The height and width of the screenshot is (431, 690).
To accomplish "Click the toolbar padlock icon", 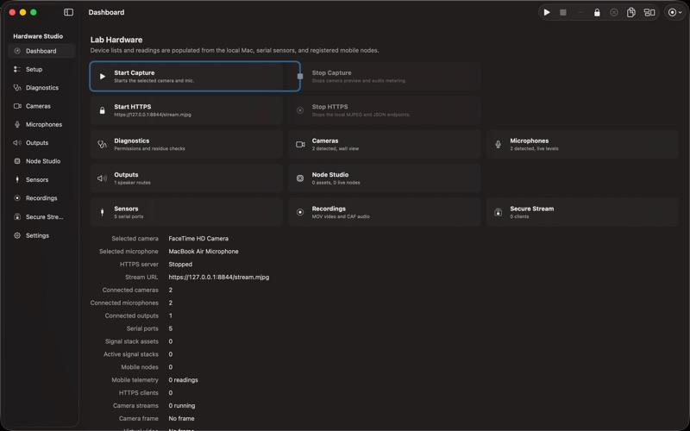I will tap(597, 12).
